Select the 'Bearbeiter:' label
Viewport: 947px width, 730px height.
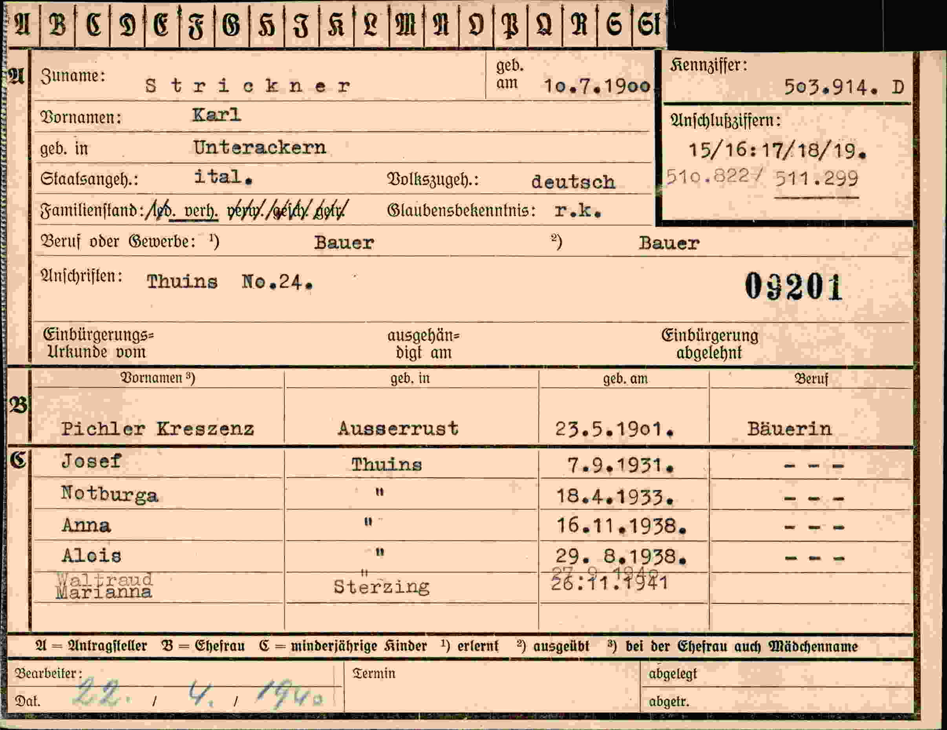click(49, 673)
